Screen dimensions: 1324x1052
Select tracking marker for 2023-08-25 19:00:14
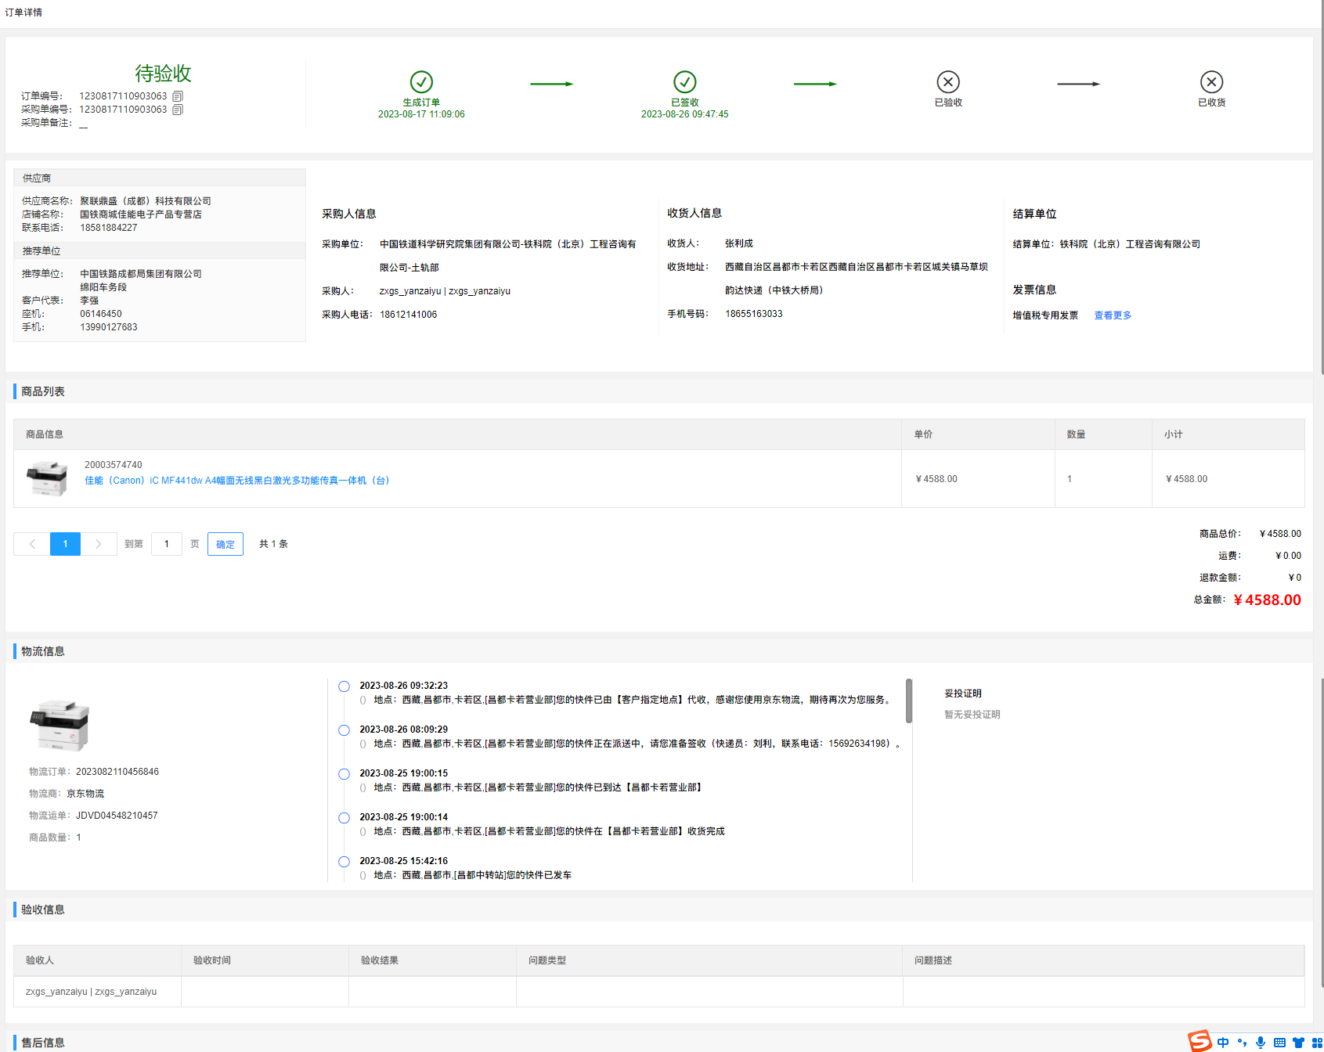[344, 818]
